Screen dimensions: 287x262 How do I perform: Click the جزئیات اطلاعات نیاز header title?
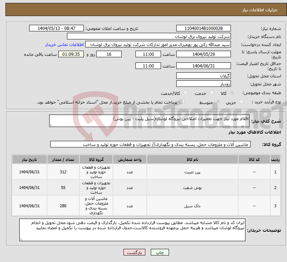pos(260,10)
